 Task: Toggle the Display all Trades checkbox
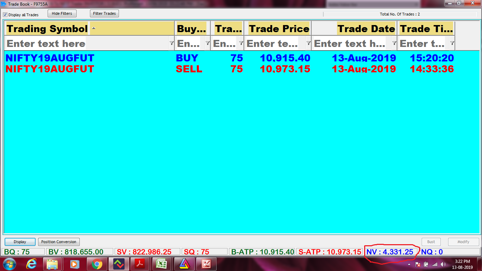click(5, 15)
